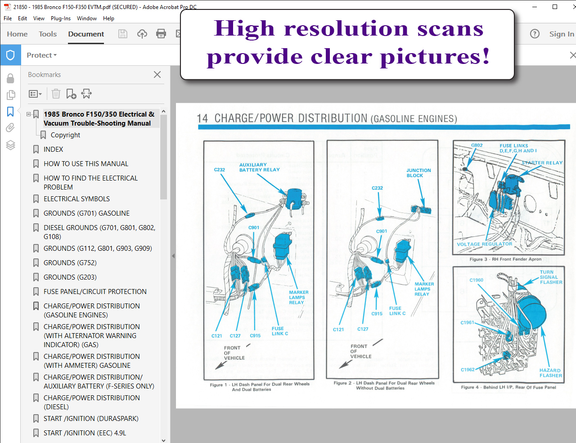Open CHARGE/POWER DISTRIBUTION AUXILIARY BATTERY bookmark
Image resolution: width=576 pixels, height=443 pixels.
[99, 382]
